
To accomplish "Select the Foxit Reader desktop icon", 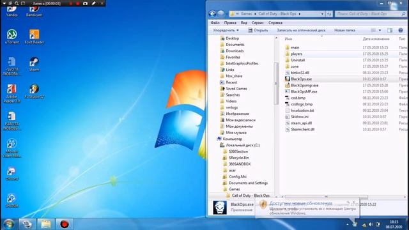I will (x=34, y=37).
